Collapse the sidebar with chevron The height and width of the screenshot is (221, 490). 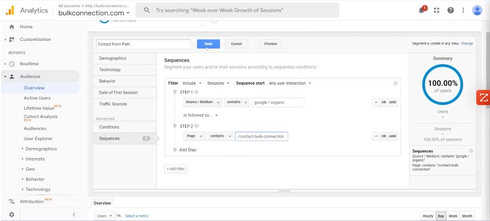74,214
